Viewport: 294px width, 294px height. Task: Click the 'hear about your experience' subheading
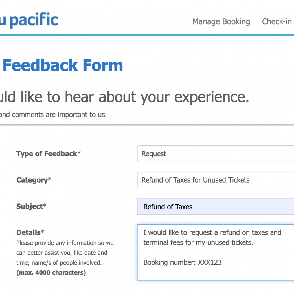[124, 97]
